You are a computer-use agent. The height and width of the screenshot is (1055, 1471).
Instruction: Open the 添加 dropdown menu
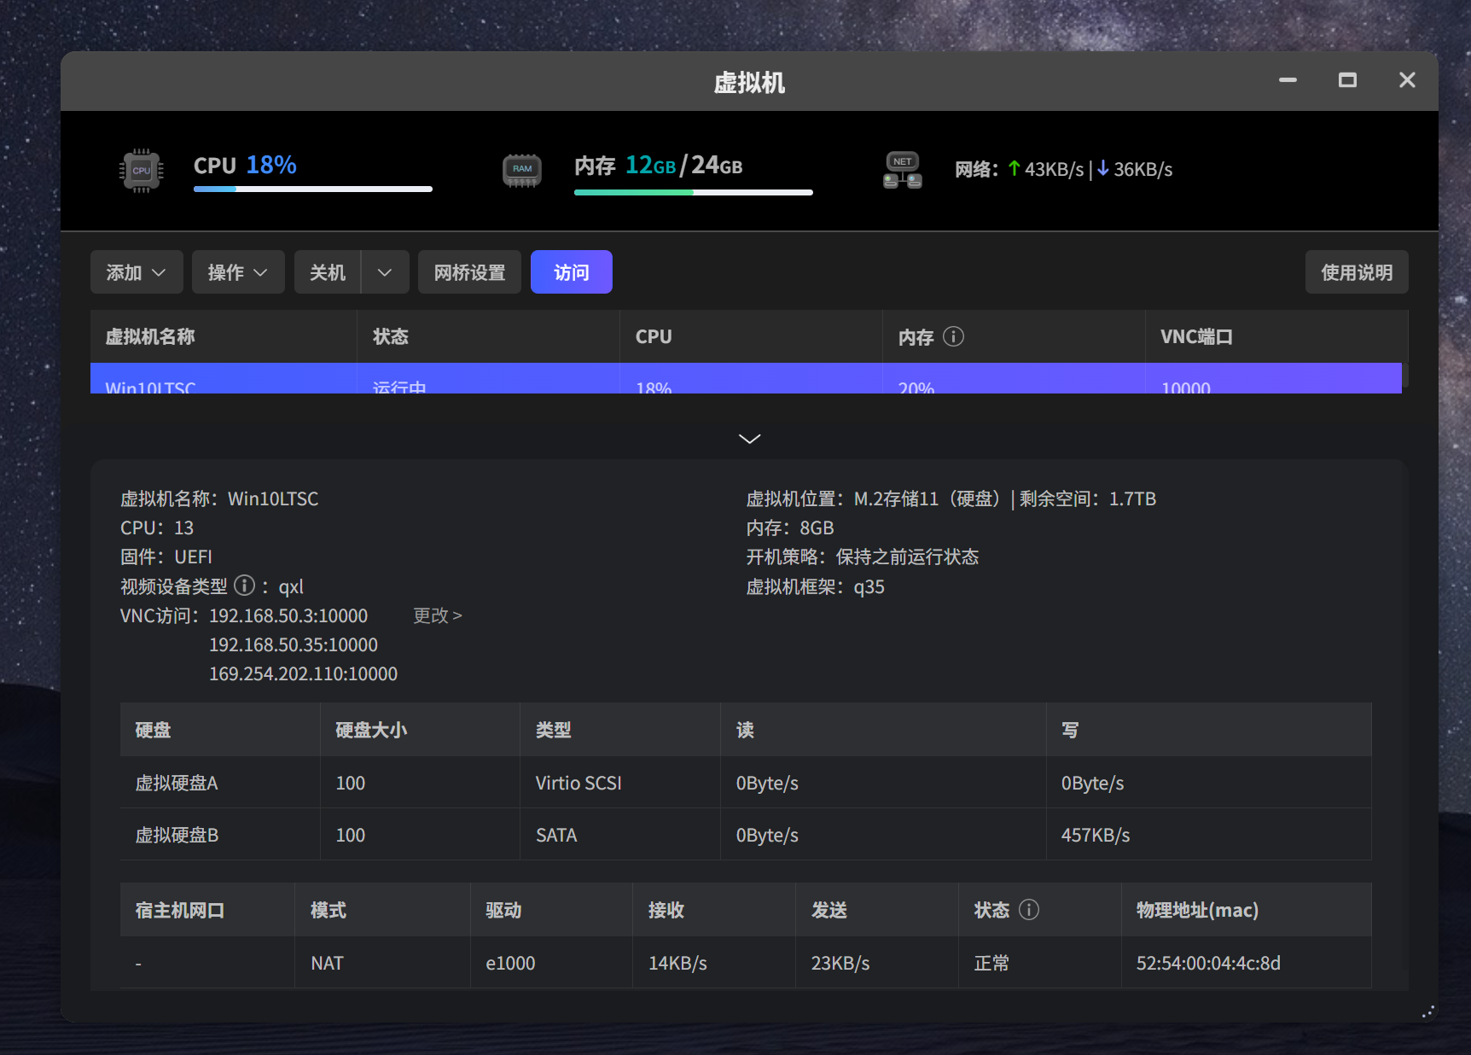coord(137,272)
